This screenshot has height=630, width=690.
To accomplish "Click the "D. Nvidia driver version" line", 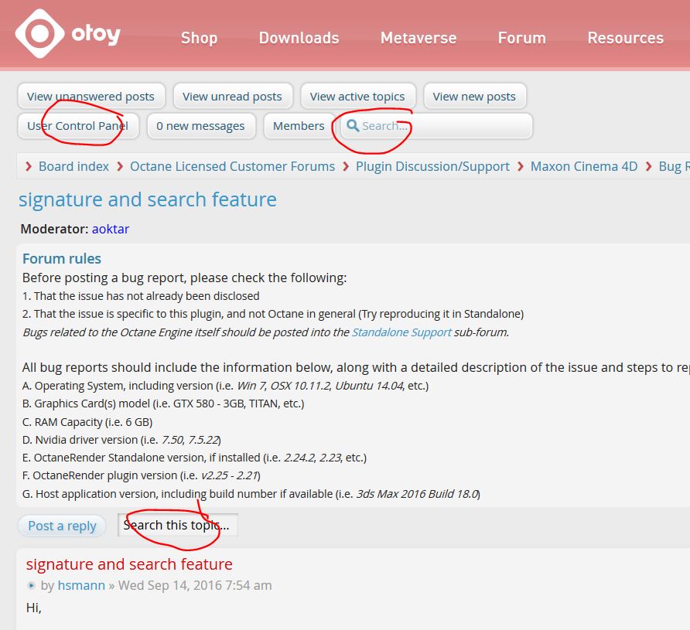I will tap(121, 440).
